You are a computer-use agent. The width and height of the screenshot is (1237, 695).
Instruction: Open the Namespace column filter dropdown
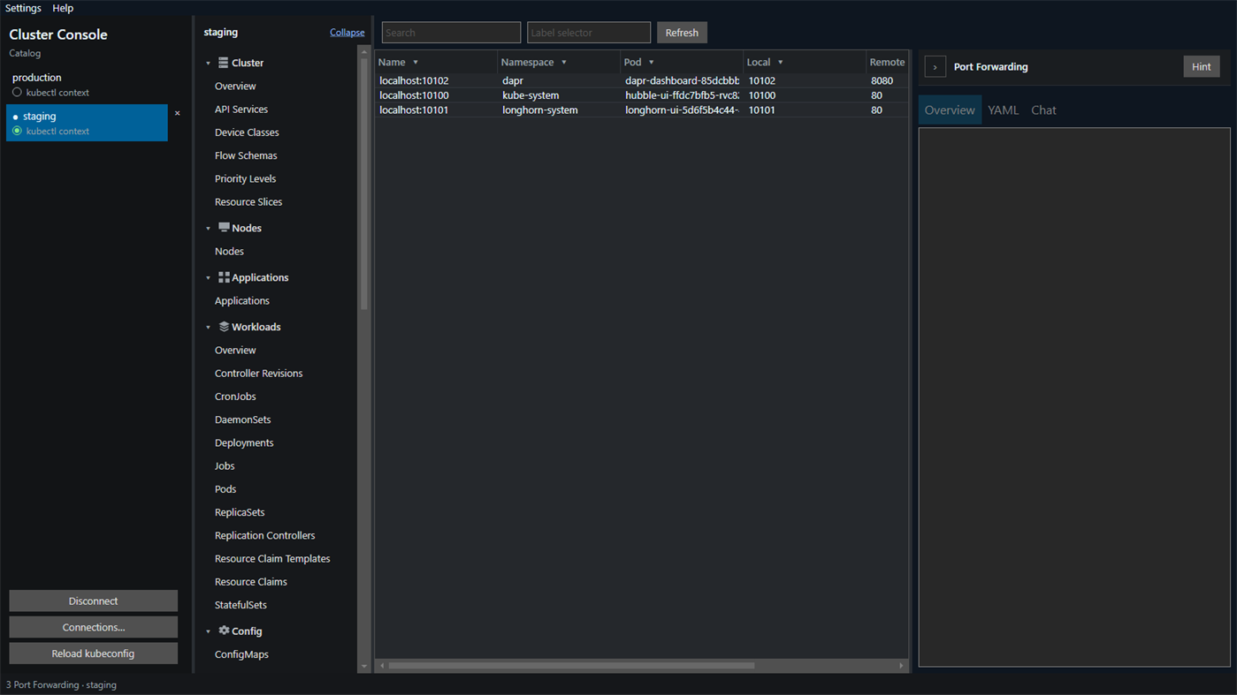[x=564, y=63]
